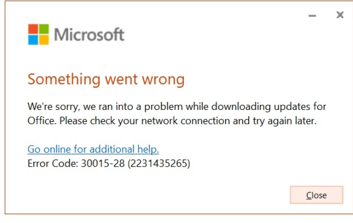The image size is (353, 223).
Task: Click the 'Something went wrong' heading
Action: click(106, 79)
